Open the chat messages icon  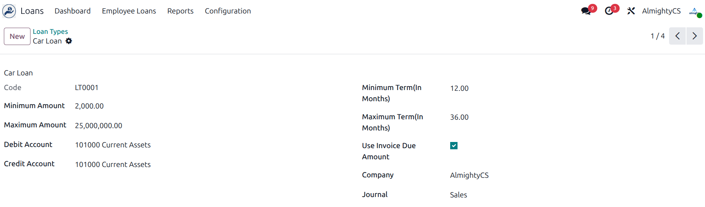click(586, 11)
